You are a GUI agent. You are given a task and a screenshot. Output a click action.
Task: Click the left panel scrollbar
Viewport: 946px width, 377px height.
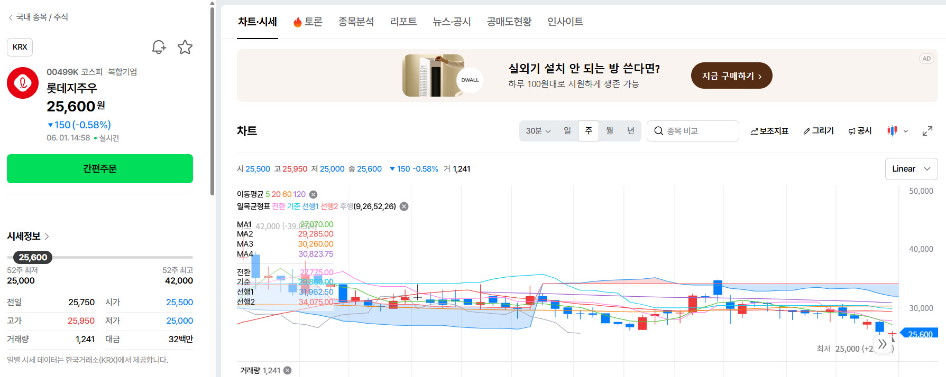(x=212, y=100)
